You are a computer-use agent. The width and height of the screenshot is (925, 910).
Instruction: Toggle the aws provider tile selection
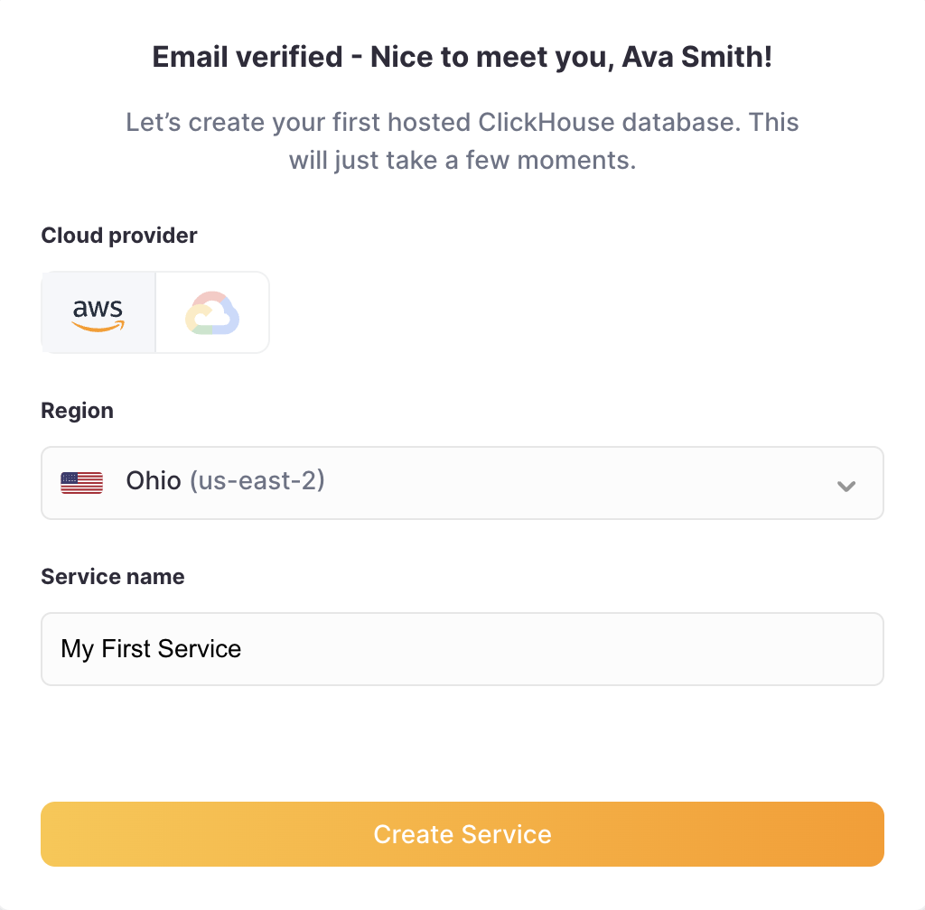(98, 311)
